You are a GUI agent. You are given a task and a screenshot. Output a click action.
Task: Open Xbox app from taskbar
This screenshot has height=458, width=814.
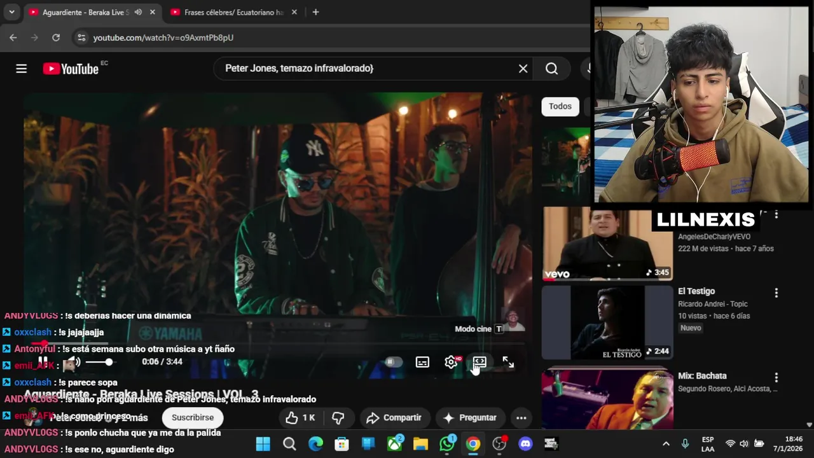click(x=395, y=443)
